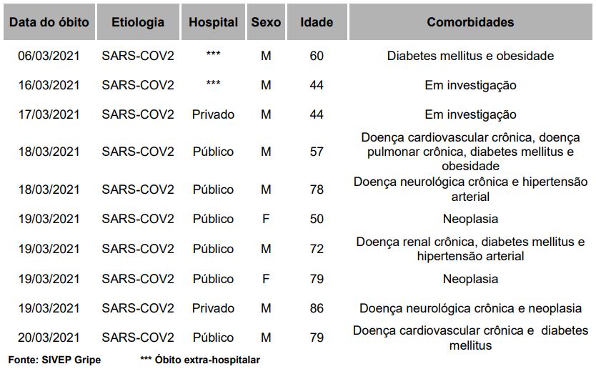The height and width of the screenshot is (369, 596).
Task: Select the "Comorbidades" column header
Action: point(470,22)
